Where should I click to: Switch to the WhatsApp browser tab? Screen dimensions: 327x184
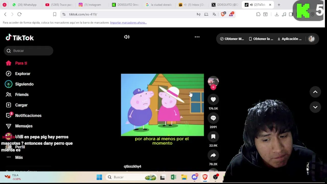pos(25,5)
